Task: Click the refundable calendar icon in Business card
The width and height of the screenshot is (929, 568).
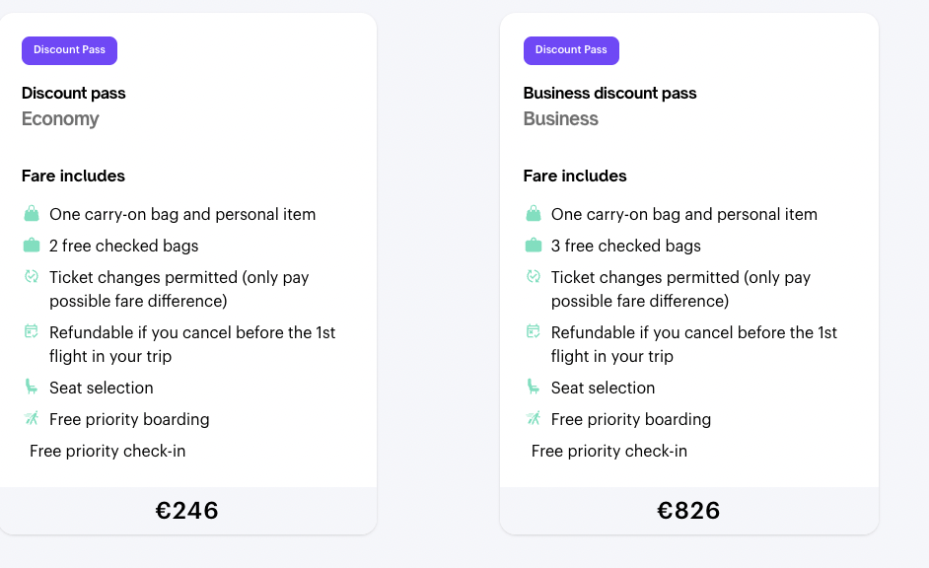Action: [x=534, y=332]
